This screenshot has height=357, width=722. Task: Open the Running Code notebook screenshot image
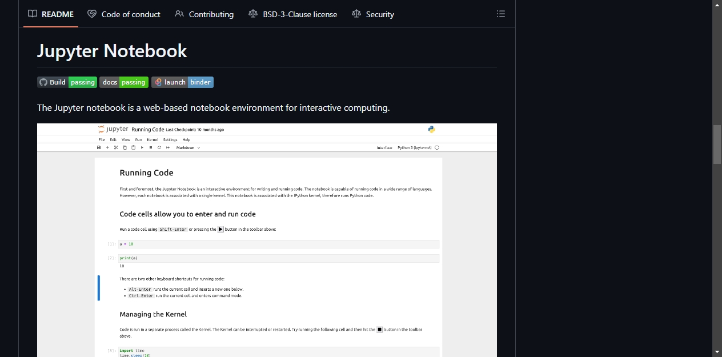(267, 240)
